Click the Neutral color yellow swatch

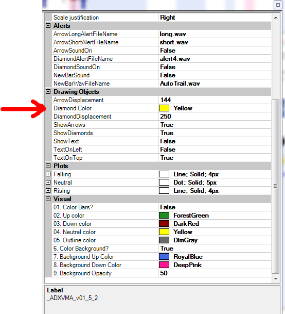coord(164,232)
